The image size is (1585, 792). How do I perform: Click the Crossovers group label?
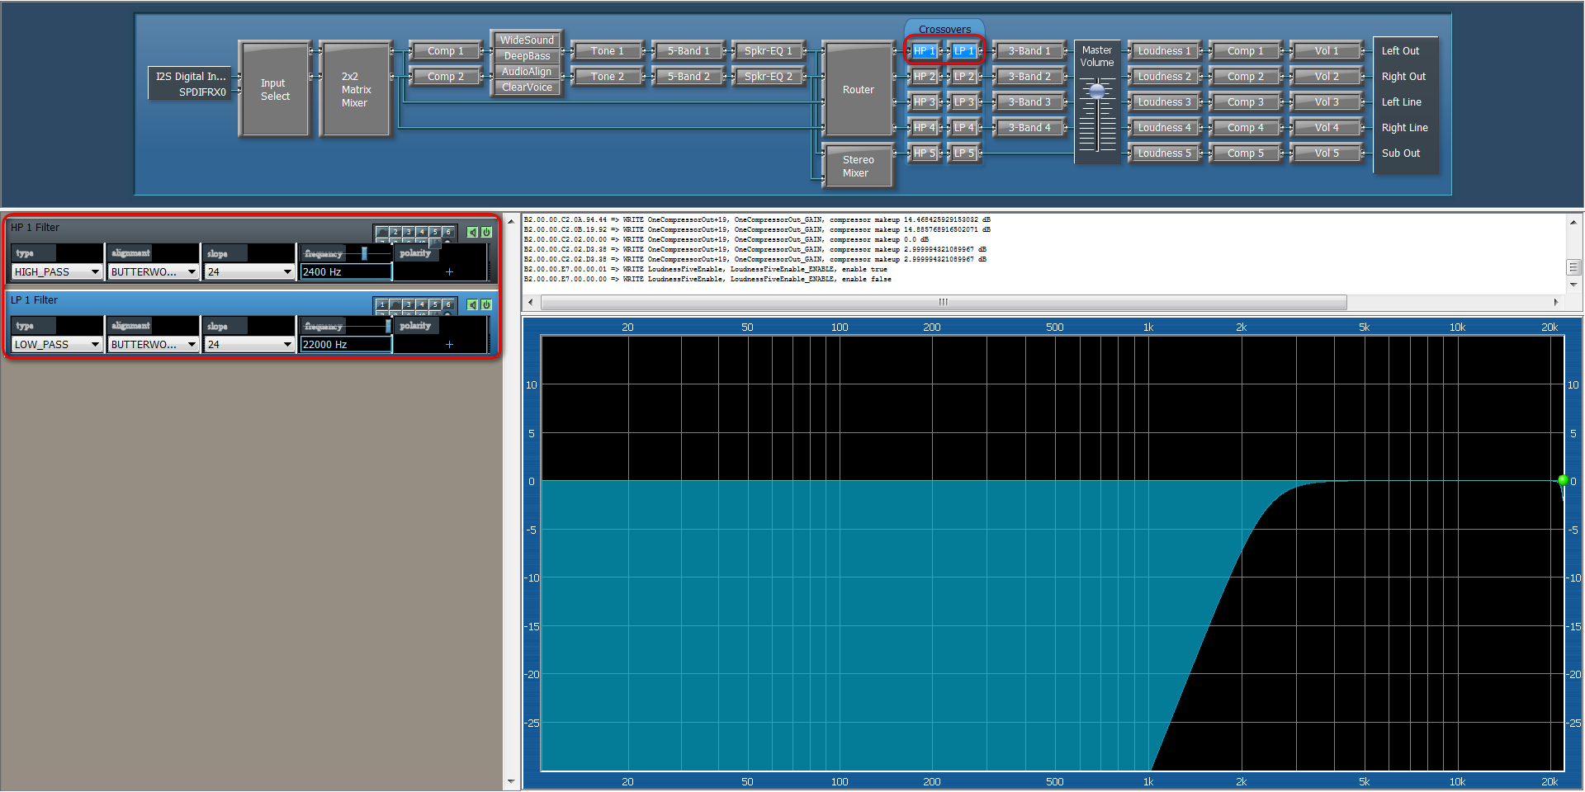click(944, 29)
